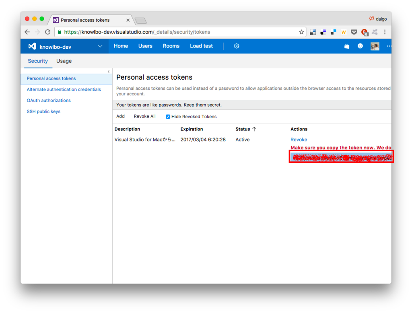Open the Load test menu item
412x313 pixels.
click(201, 46)
